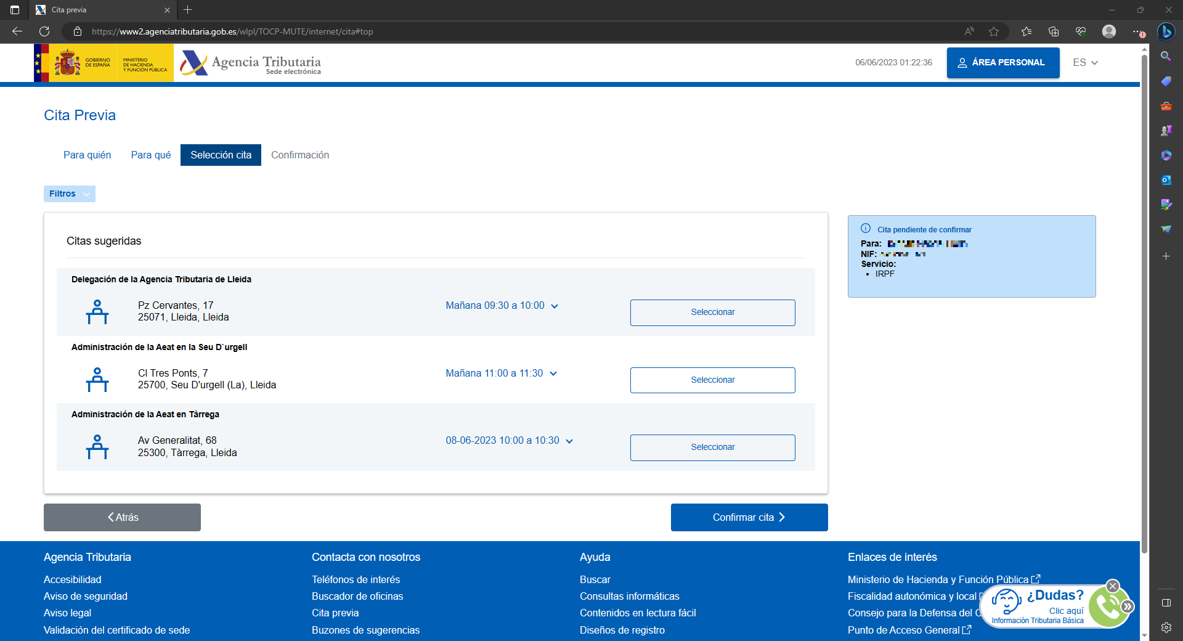Expand time slot Mañana 11:00 a 11:30
This screenshot has height=641, width=1183.
[x=501, y=374]
